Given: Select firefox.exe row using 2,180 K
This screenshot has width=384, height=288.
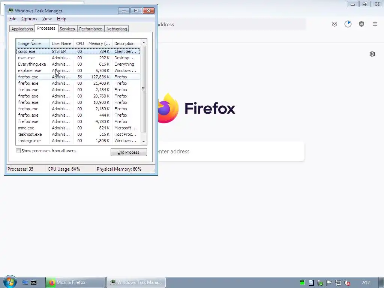Looking at the screenshot, I should pyautogui.click(x=78, y=109).
